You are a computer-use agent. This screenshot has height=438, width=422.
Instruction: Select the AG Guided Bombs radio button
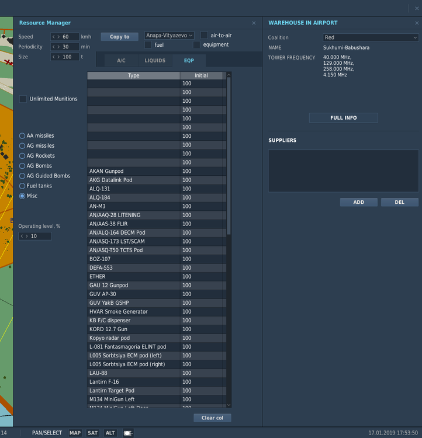(22, 176)
